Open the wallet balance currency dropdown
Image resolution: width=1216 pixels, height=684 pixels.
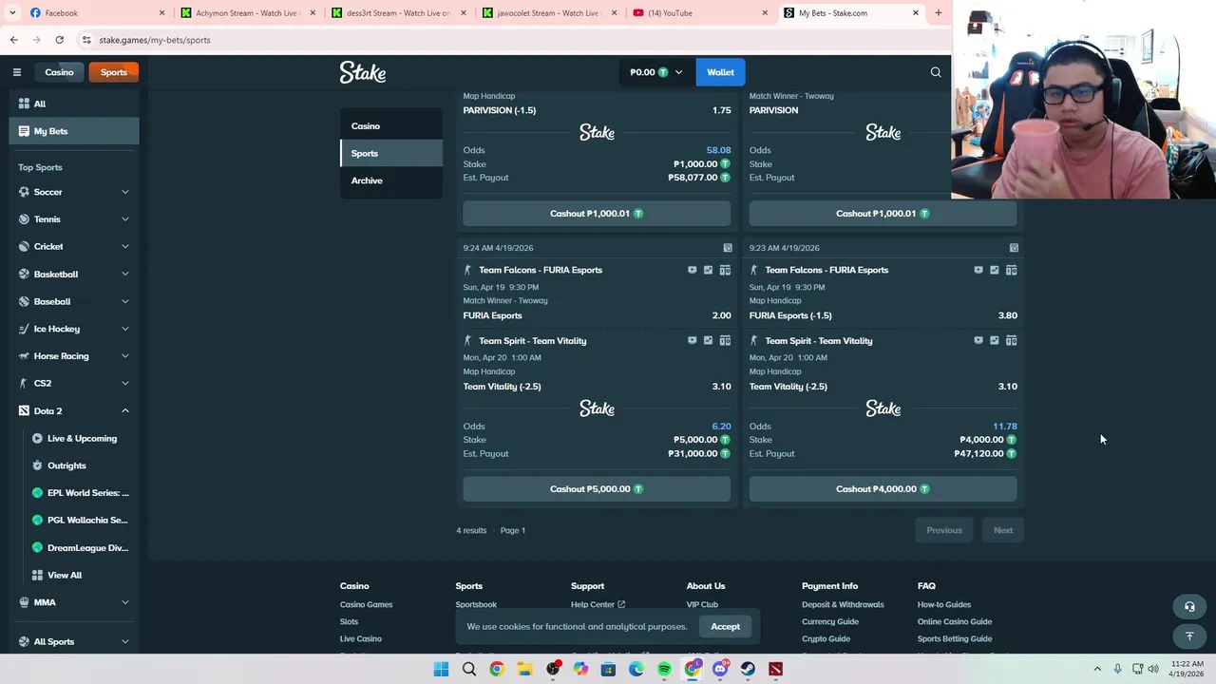click(655, 72)
